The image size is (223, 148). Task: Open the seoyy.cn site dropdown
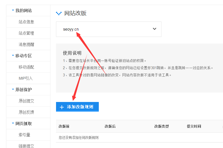click(108, 29)
